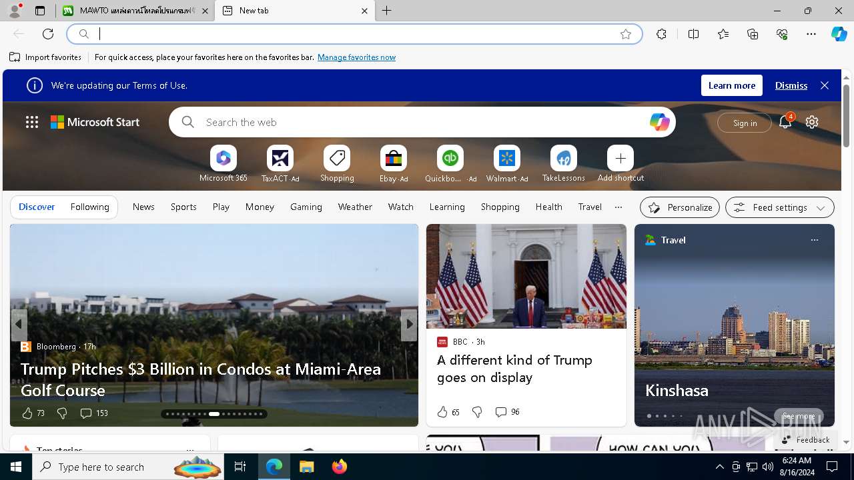The image size is (854, 480).
Task: Click Import favorites button
Action: tap(45, 57)
